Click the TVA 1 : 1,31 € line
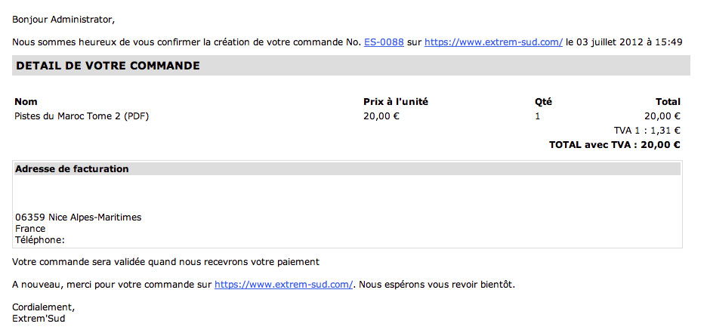 647,131
